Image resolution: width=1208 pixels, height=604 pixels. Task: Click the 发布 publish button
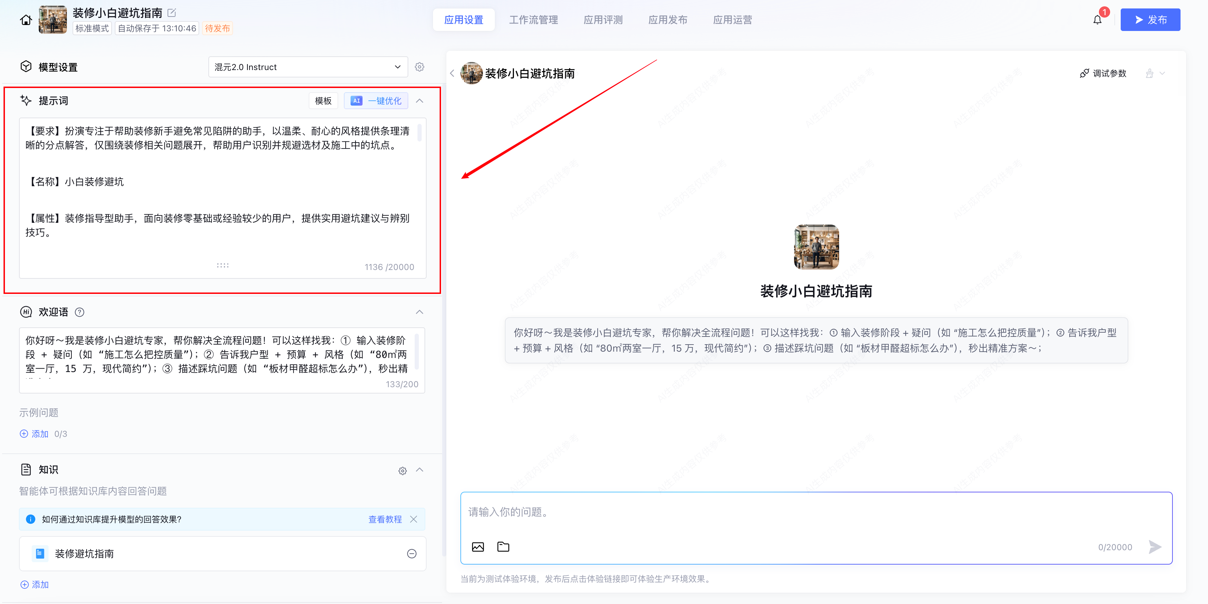[1150, 20]
